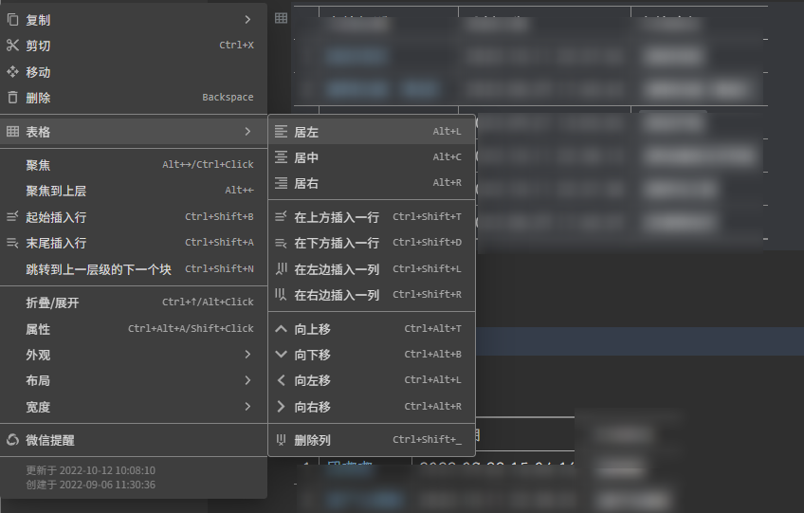804x513 pixels.
Task: Choose 折叠/展开 menu entry
Action: [x=134, y=302]
